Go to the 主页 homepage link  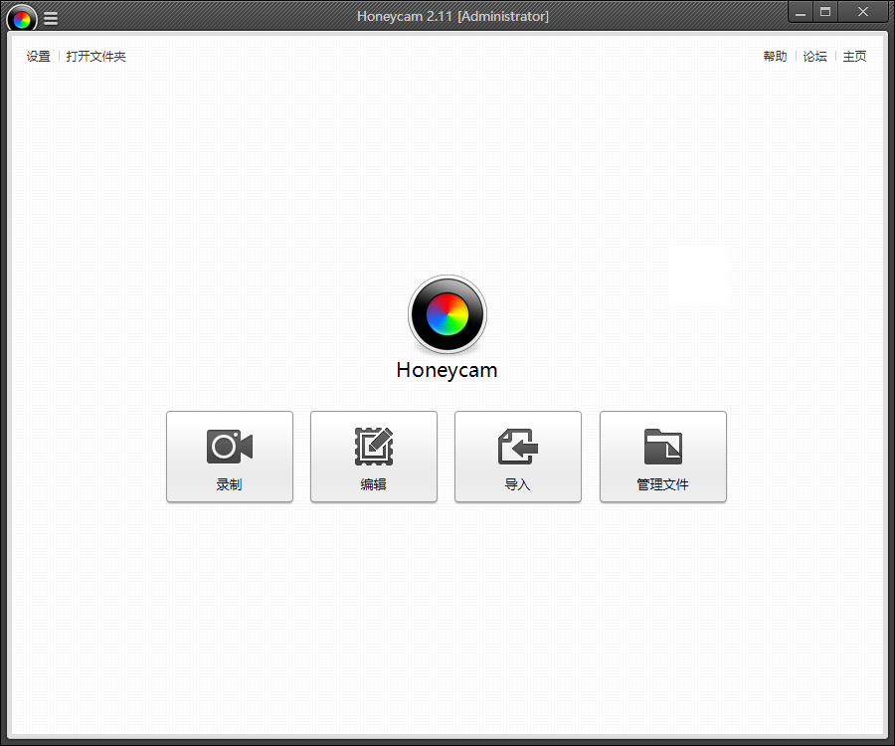pyautogui.click(x=854, y=57)
